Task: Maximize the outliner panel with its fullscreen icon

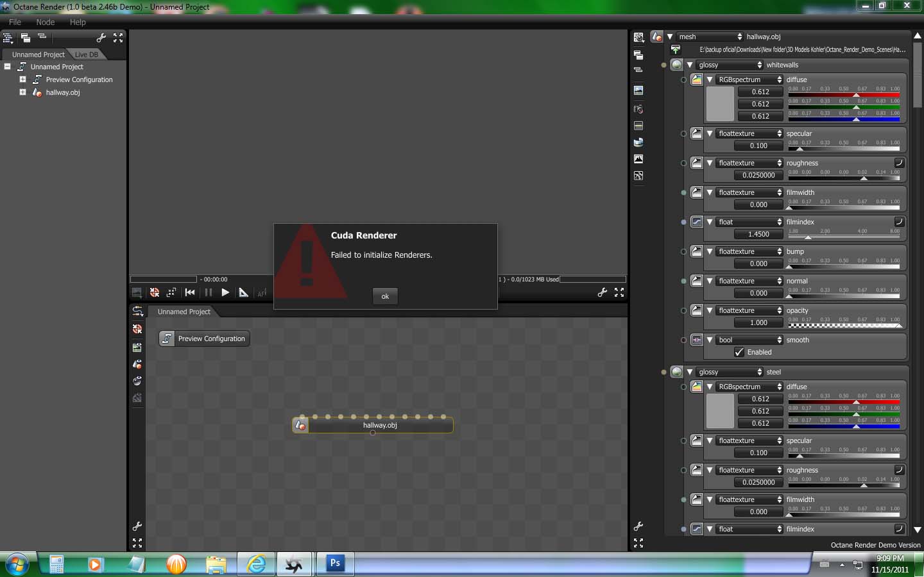Action: click(118, 38)
